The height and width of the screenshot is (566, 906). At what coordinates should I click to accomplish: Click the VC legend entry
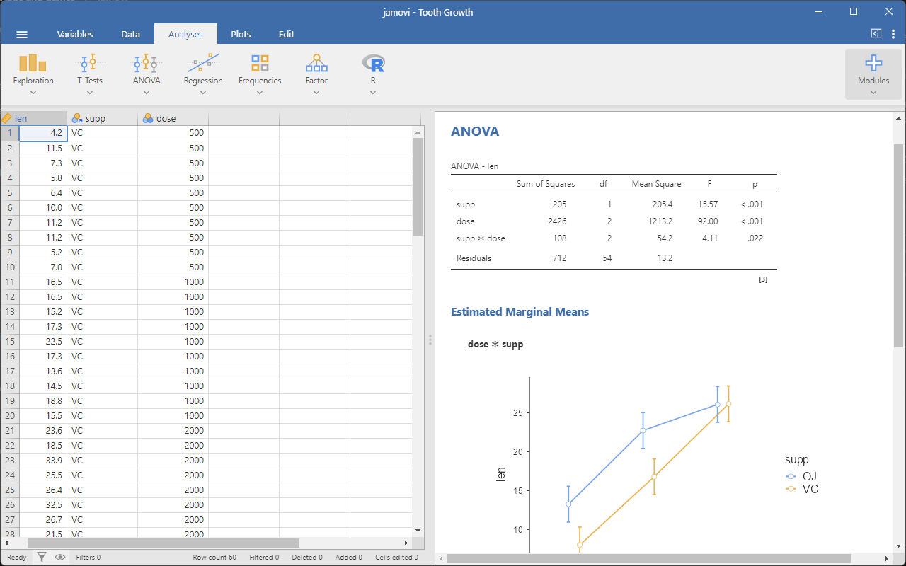point(802,489)
